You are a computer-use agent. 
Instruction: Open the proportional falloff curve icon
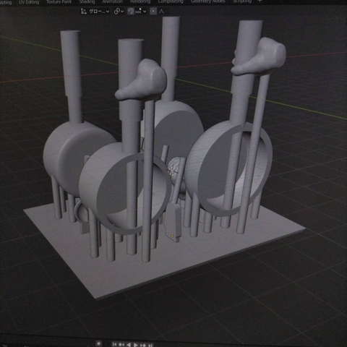[161, 11]
